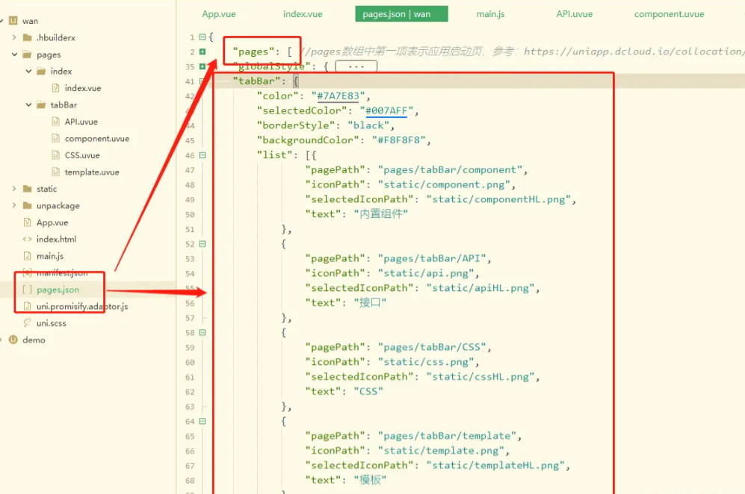This screenshot has height=494, width=745.
Task: Open App.vue via its Vue file icon
Action: (28, 222)
